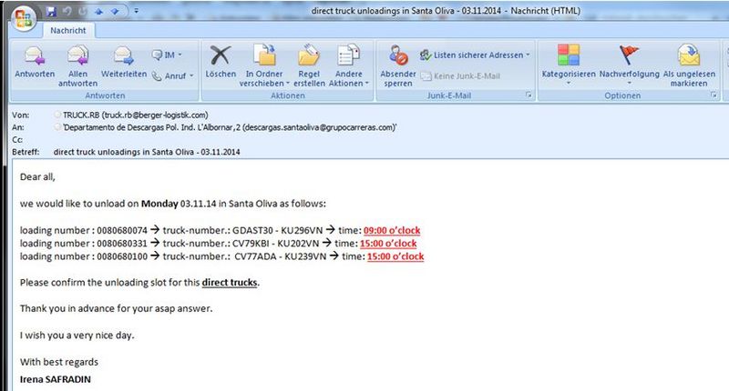The height and width of the screenshot is (391, 729).
Task: Open Listen sicherer Adressen dropdown
Action: 475,55
